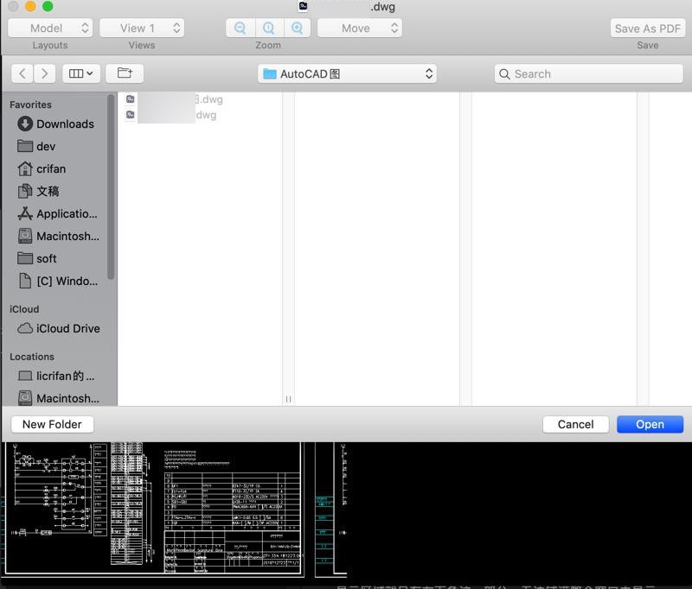Viewport: 692px width, 589px height.
Task: Open the column view options button
Action: click(81, 73)
